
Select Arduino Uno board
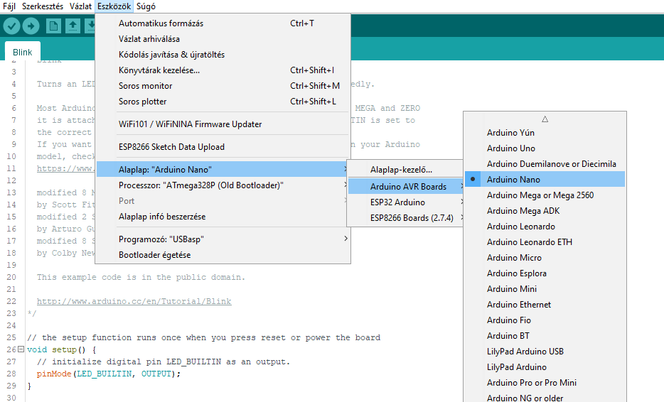click(545, 148)
